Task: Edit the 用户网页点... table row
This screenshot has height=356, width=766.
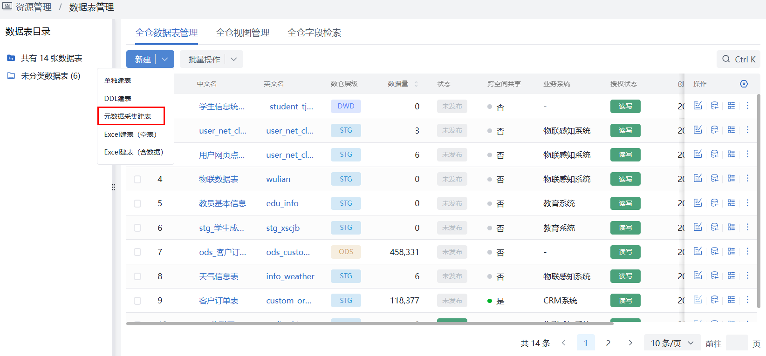Action: [698, 154]
